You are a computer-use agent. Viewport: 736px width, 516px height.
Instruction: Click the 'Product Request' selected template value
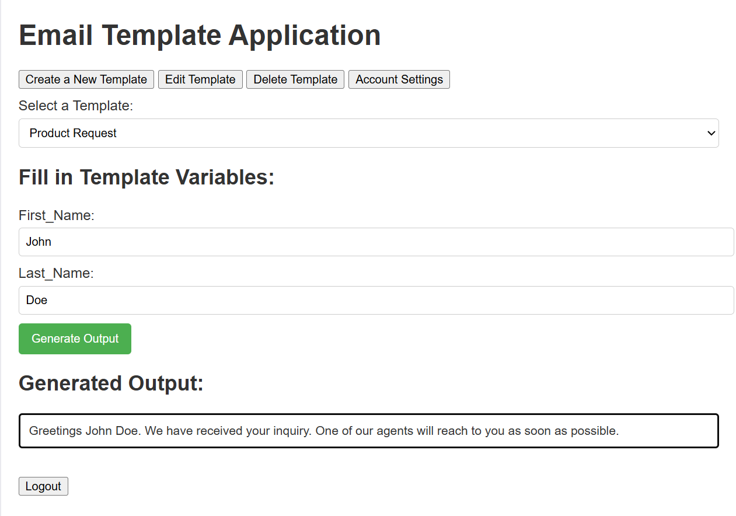(x=74, y=133)
